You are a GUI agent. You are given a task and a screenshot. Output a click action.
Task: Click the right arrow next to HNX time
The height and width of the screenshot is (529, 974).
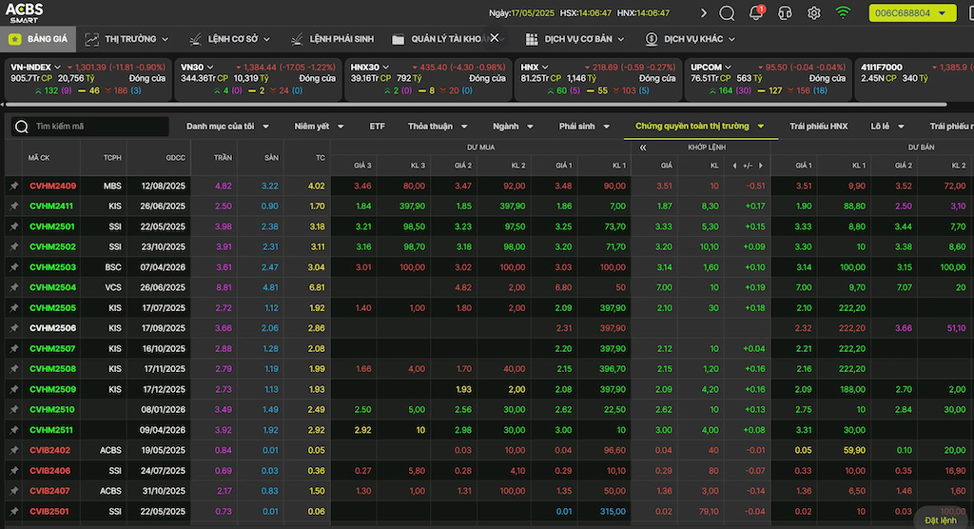point(703,13)
